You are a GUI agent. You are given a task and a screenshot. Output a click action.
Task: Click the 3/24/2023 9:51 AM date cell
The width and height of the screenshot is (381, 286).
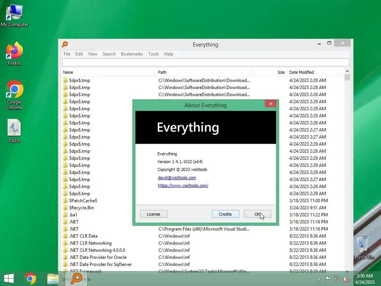pos(308,207)
